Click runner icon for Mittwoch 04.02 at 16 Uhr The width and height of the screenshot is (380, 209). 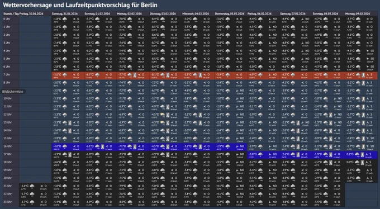(x=200, y=146)
